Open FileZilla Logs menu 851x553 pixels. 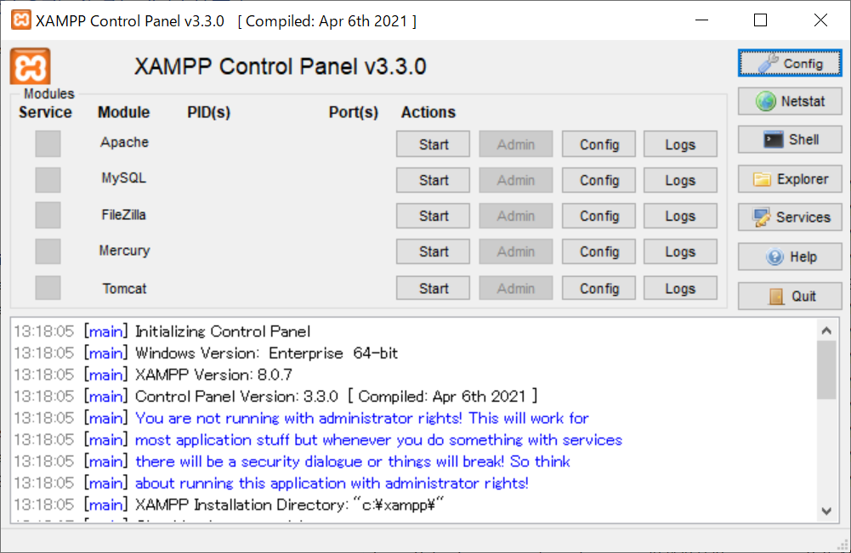[x=681, y=216]
